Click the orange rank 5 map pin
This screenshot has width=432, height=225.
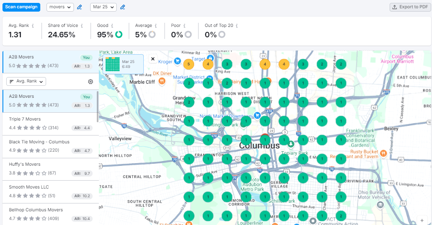(x=189, y=64)
